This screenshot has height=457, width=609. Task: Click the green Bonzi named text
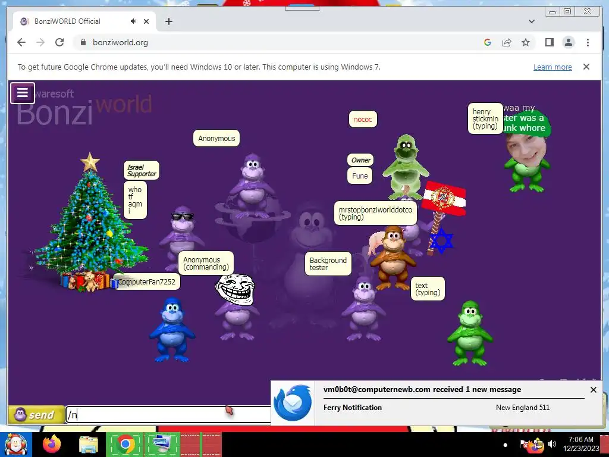coord(470,333)
